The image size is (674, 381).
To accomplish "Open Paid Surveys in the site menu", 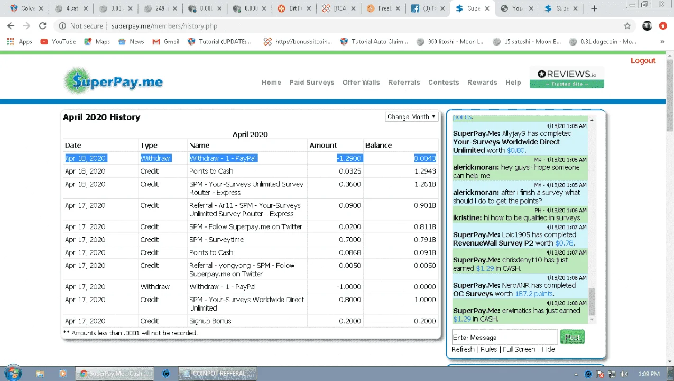I will 311,82.
